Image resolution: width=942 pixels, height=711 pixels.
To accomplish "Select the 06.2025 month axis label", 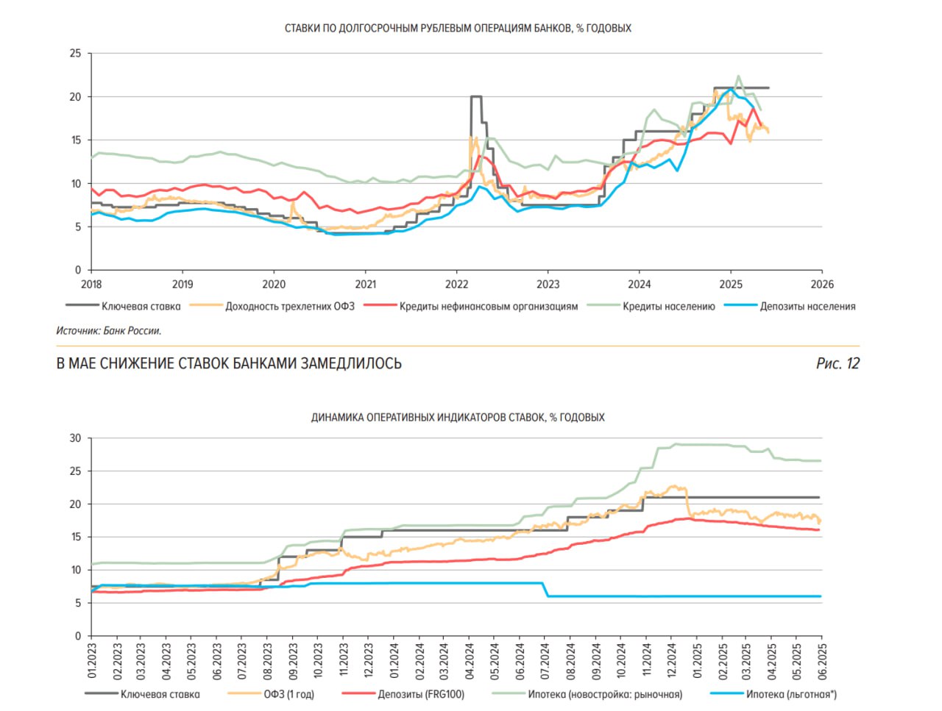I will [x=823, y=661].
